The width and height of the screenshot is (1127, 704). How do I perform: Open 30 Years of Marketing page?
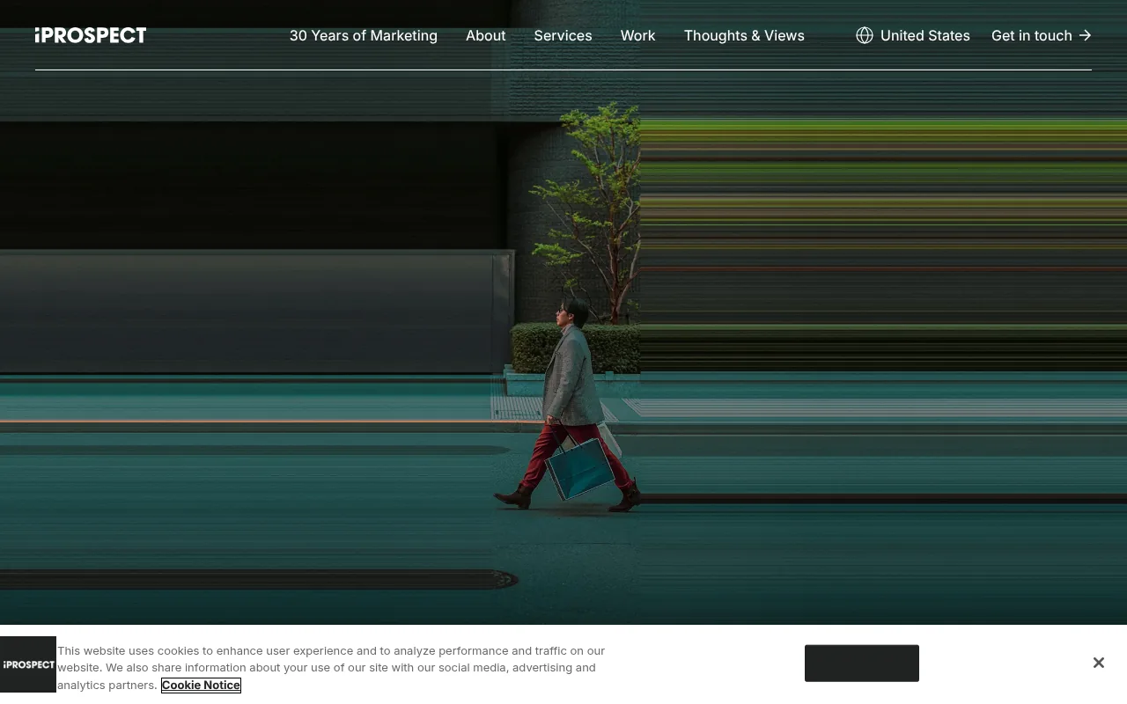(364, 35)
